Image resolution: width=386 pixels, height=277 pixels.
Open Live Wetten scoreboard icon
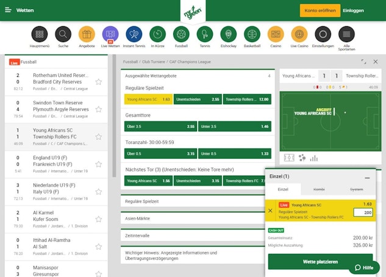pos(110,34)
